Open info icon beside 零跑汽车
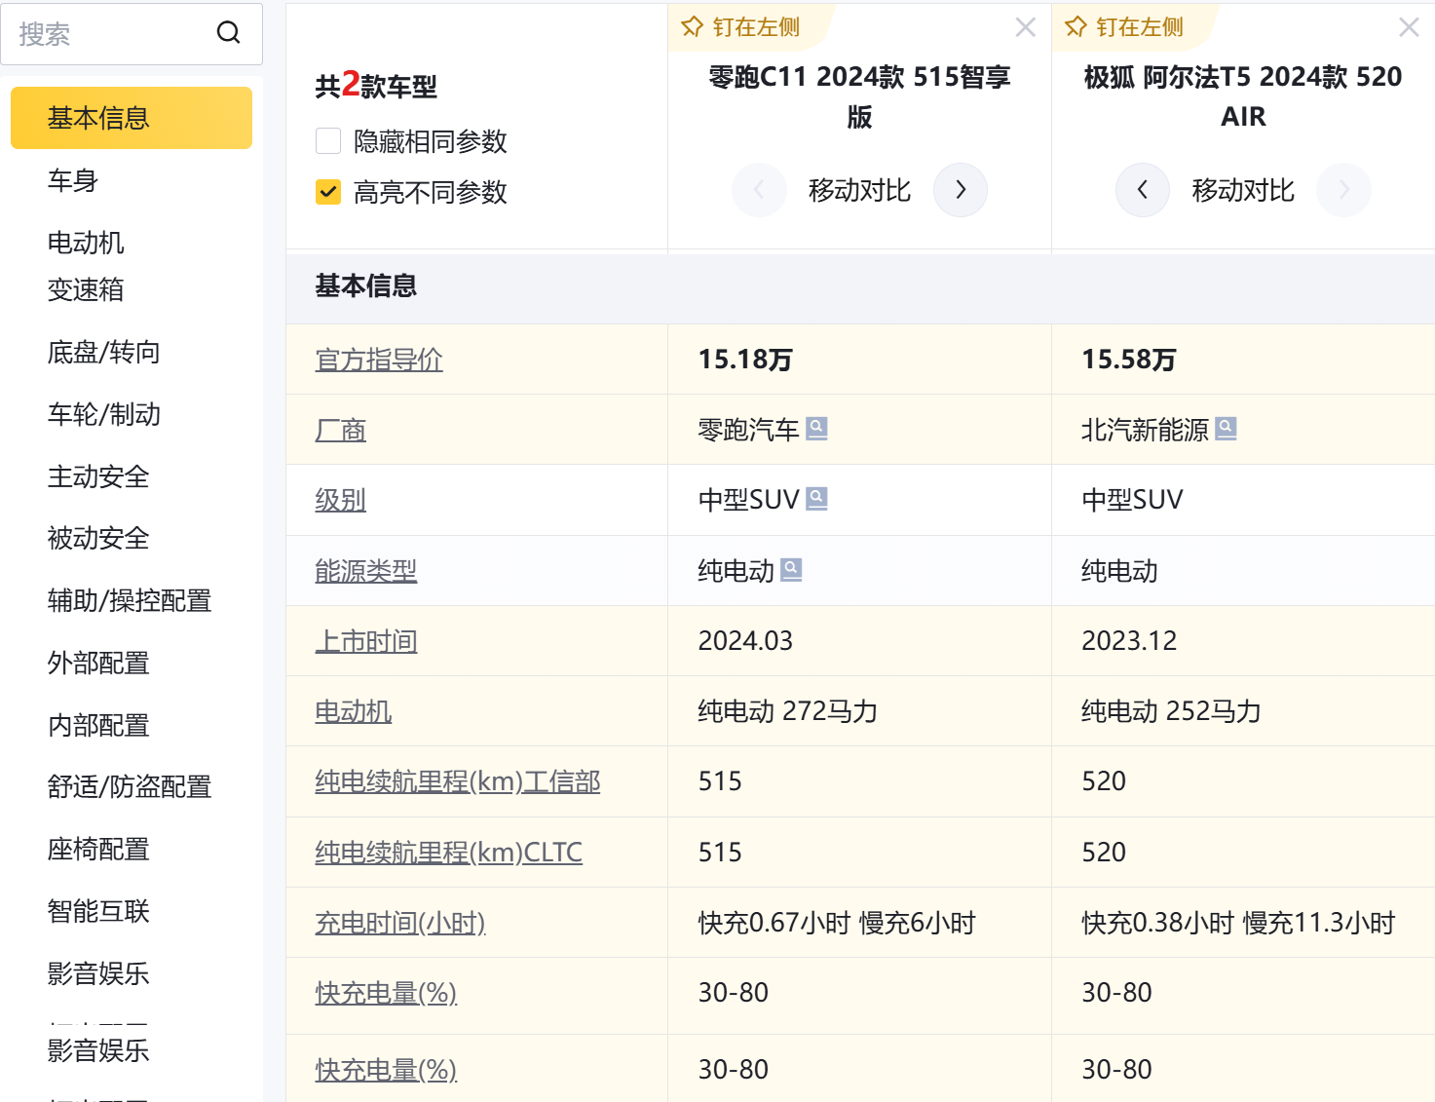 (817, 428)
